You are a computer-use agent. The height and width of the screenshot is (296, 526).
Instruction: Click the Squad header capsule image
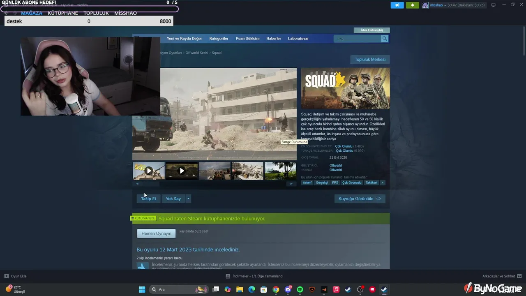(345, 88)
